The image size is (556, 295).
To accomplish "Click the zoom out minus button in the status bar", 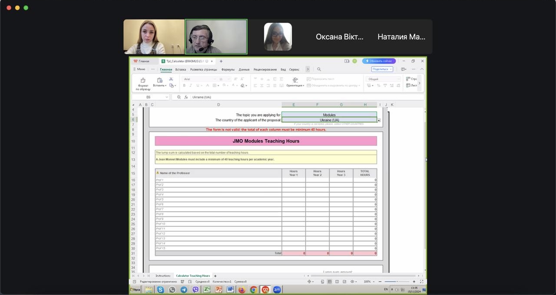I will coord(380,282).
